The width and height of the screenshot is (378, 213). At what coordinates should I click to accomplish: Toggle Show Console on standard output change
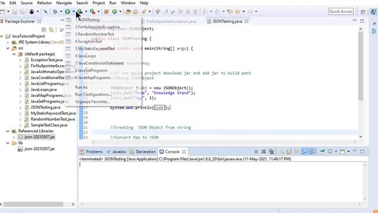point(305,151)
